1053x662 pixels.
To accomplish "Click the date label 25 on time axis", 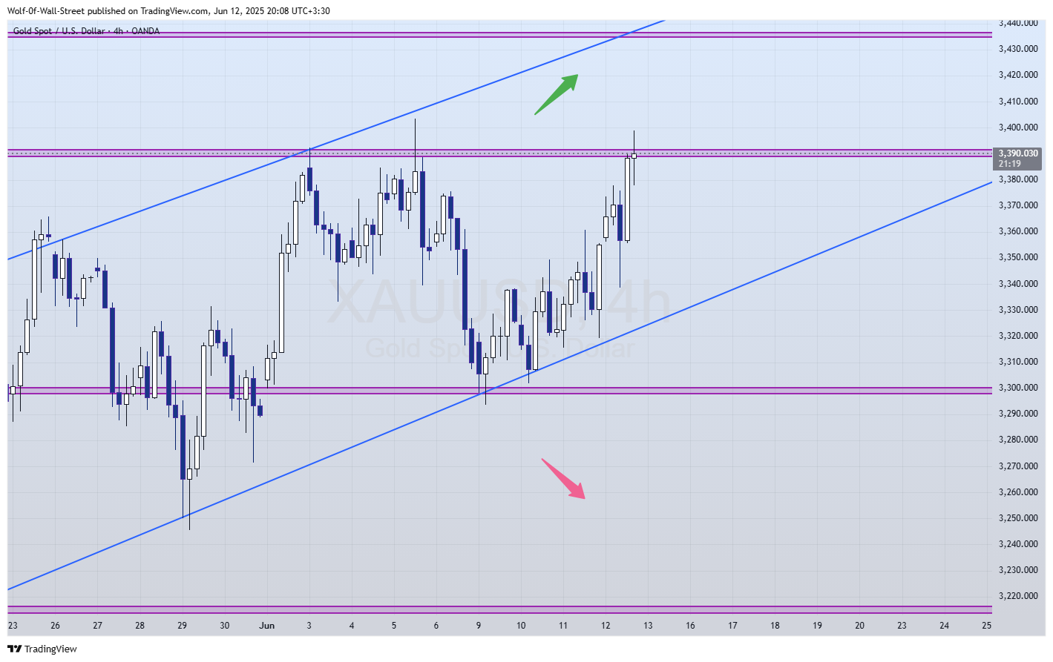I will click(x=986, y=626).
